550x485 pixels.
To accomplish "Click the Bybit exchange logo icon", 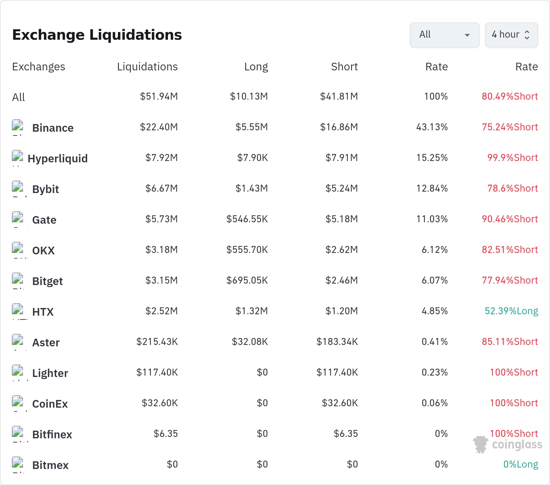I will [17, 188].
